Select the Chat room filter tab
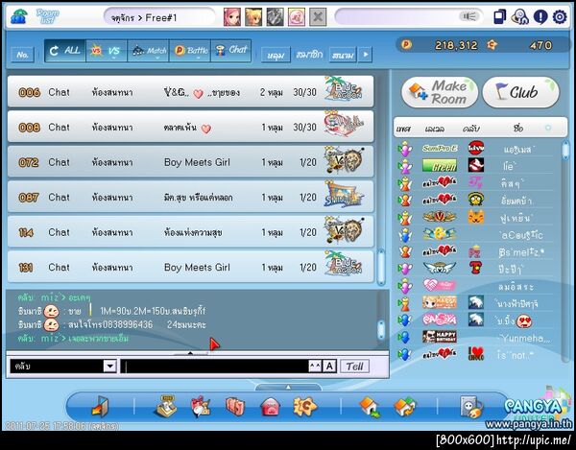 [231, 51]
